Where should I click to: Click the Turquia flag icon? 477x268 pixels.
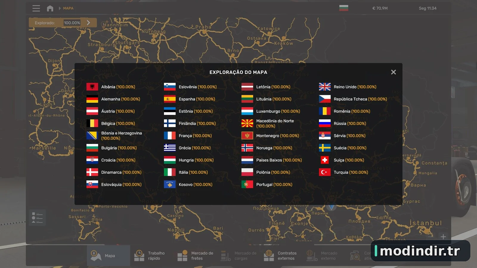[325, 172]
